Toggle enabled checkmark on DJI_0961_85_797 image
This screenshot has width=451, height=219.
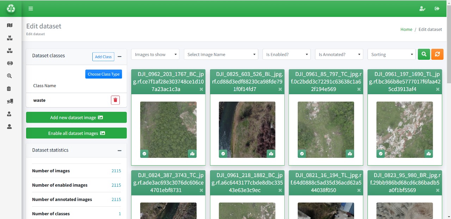pos(302,154)
